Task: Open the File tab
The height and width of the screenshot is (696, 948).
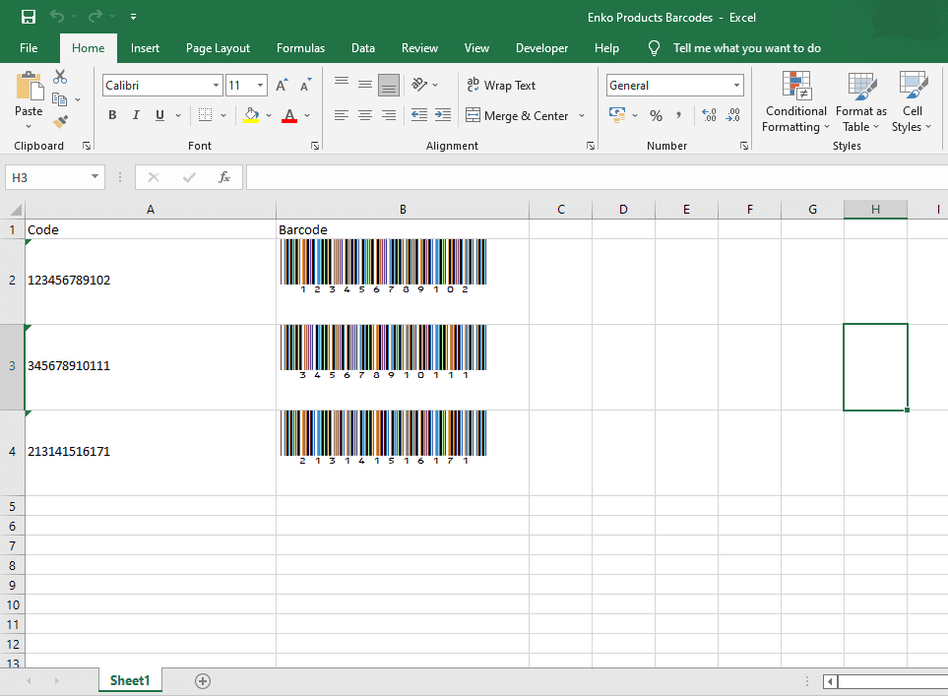Action: coord(29,48)
